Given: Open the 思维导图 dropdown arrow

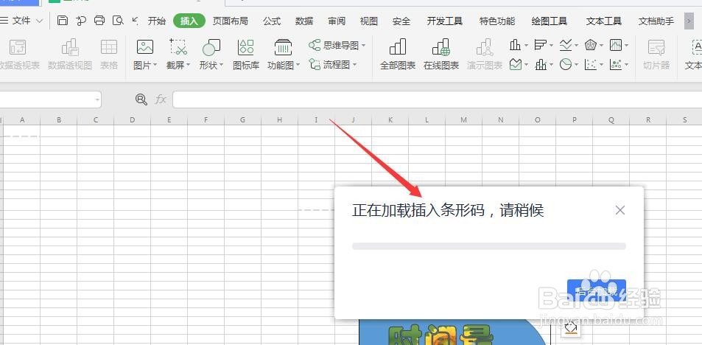Looking at the screenshot, I should (364, 45).
